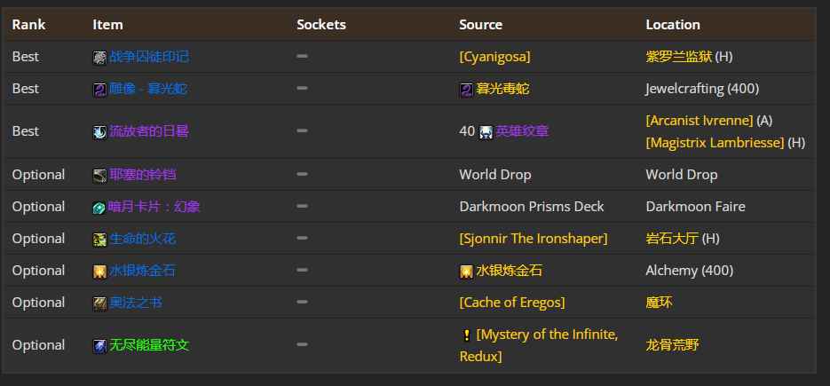
Task: Click the yellow quest exclamation mark icon
Action: coord(466,335)
